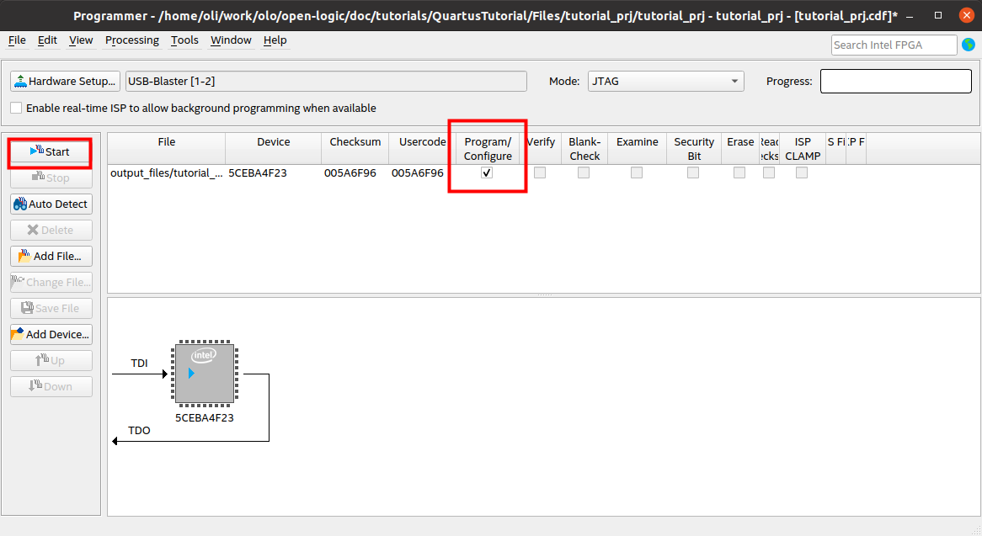982x536 pixels.
Task: Click the Stop button
Action: pyautogui.click(x=51, y=178)
